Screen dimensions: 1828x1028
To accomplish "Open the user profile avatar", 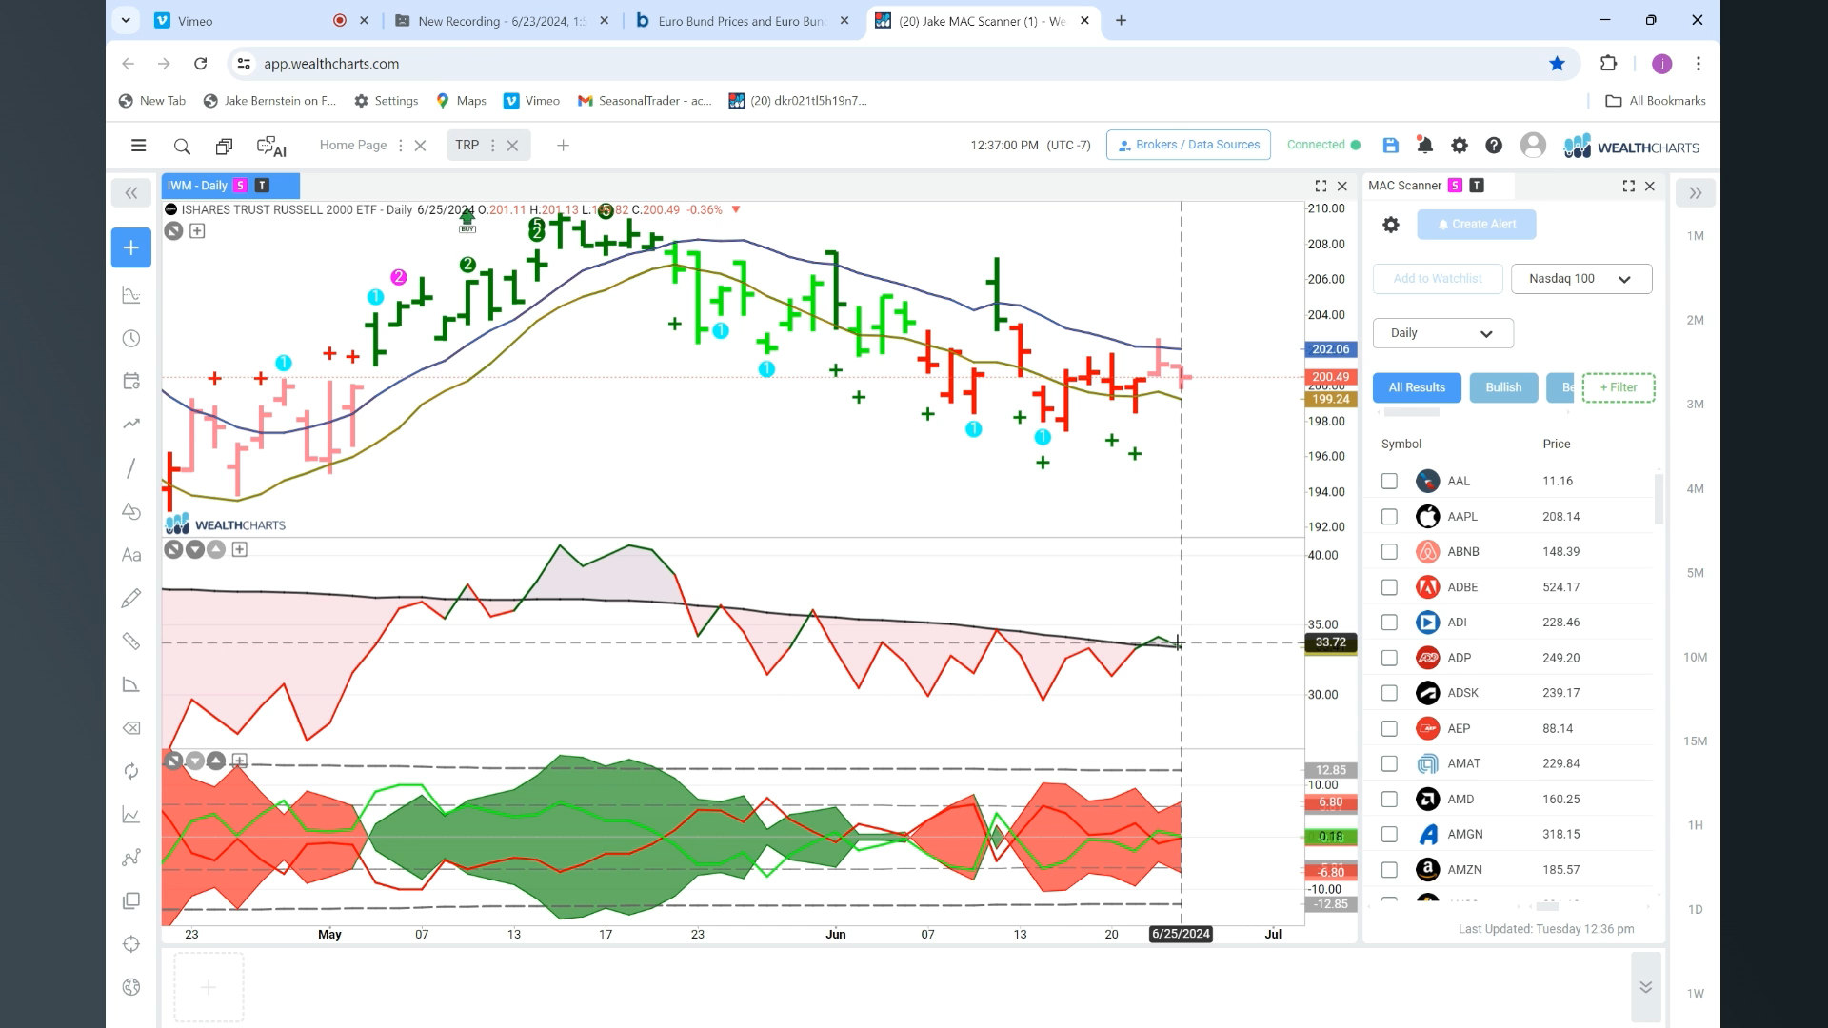I will (1533, 145).
